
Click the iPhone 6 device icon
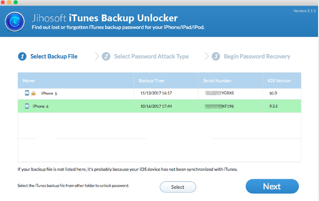[x=27, y=106]
